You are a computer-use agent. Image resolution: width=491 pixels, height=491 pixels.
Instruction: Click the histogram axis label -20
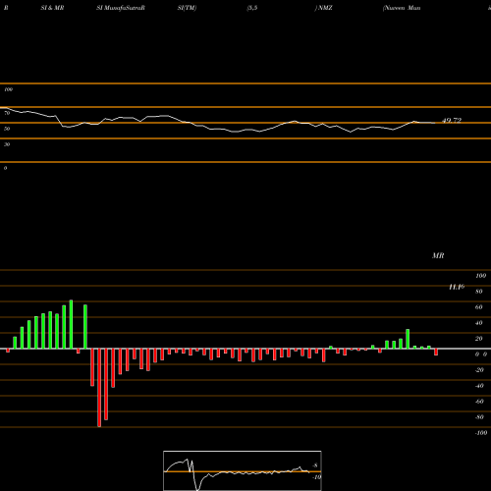479,370
